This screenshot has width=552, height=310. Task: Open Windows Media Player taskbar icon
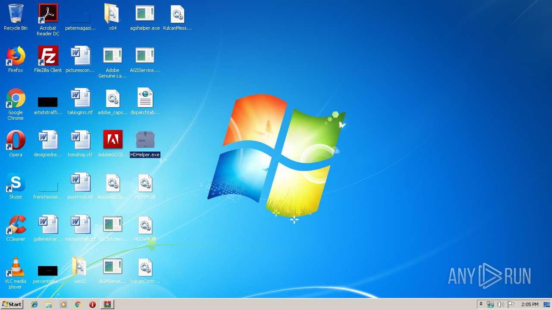pos(63,304)
